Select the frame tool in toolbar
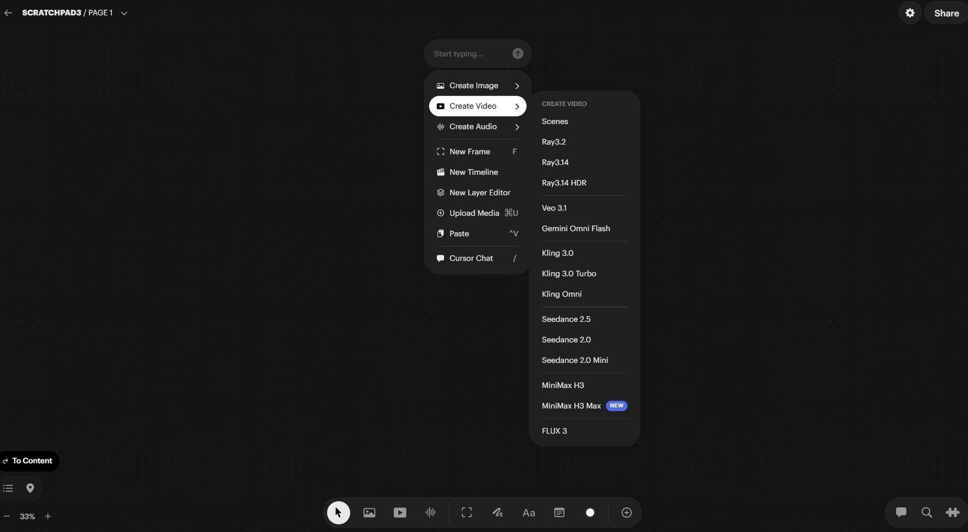This screenshot has height=532, width=968. click(x=467, y=513)
